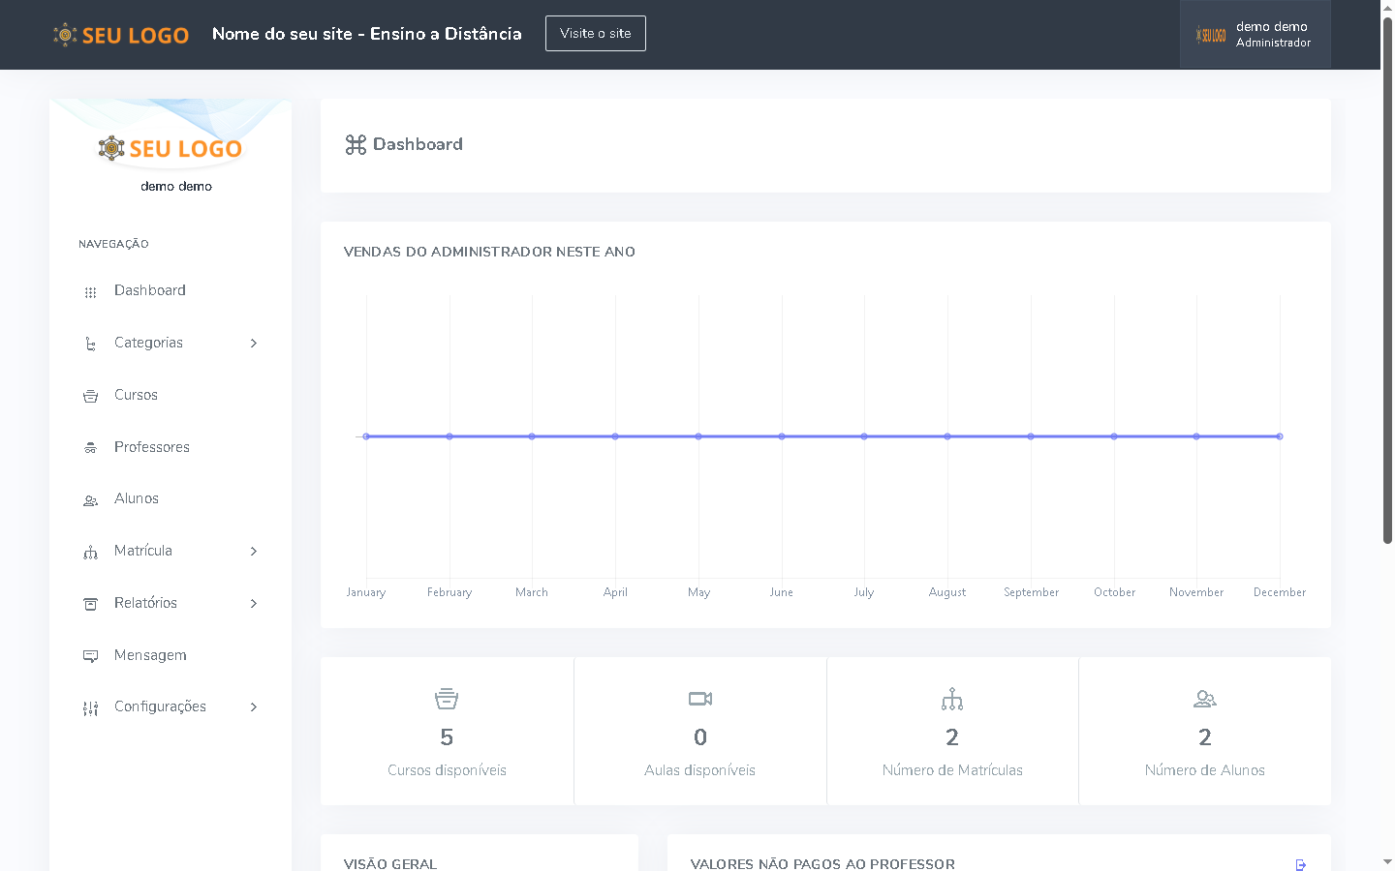This screenshot has height=871, width=1395.
Task: Click the basket icon above Cursos disponíveis
Action: (447, 699)
